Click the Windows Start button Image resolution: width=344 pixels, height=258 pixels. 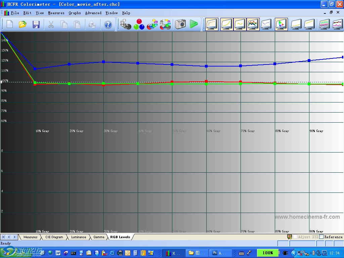click(21, 252)
